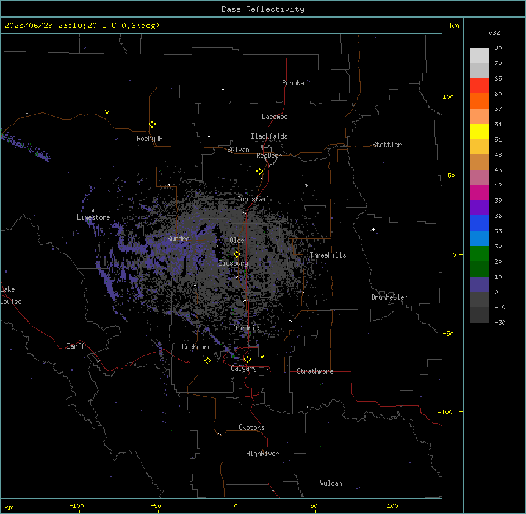
Task: Select the Lake Louise label
Action: (x=10, y=295)
